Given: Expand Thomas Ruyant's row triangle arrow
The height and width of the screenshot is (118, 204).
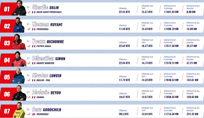Looking at the screenshot, I should [28, 24].
